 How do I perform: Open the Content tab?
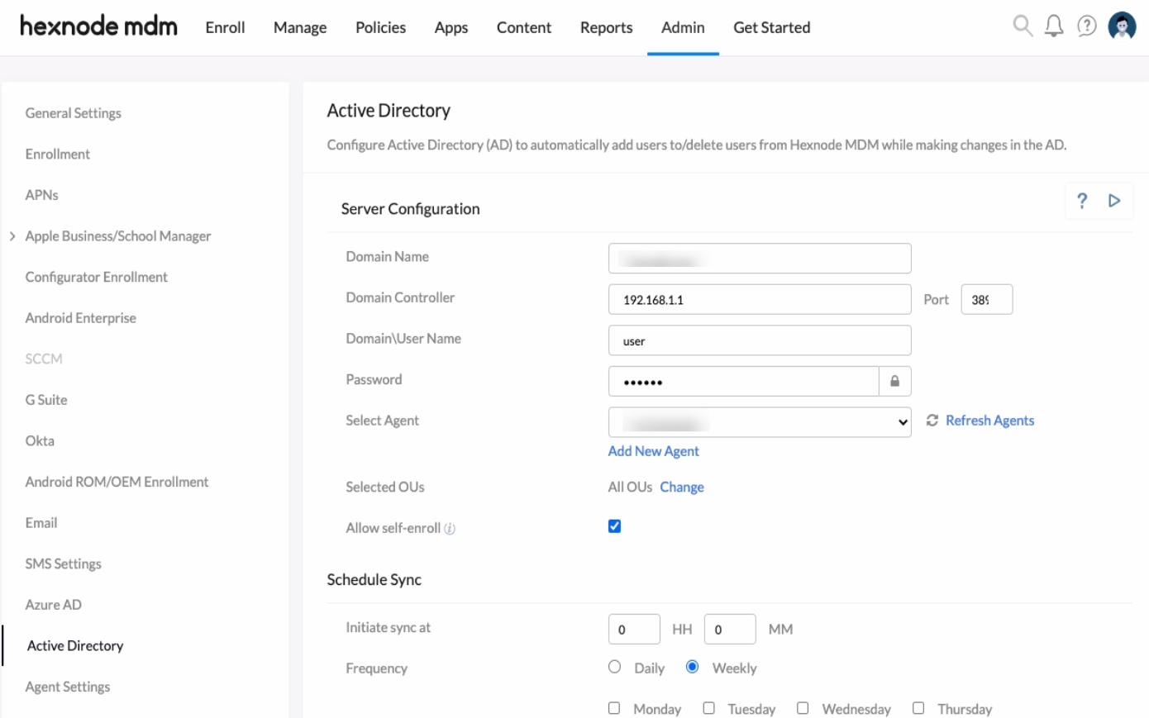524,27
